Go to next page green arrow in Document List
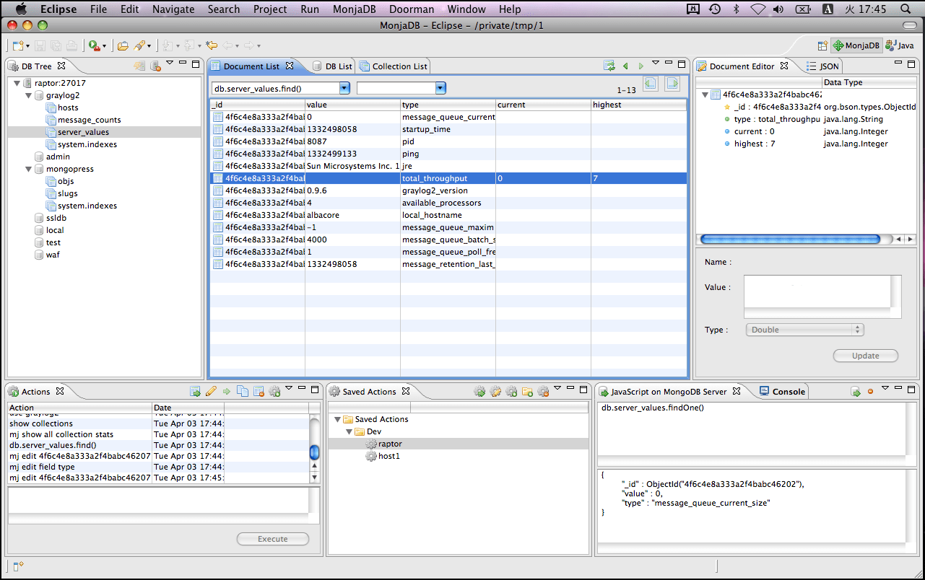This screenshot has height=580, width=925. [640, 66]
